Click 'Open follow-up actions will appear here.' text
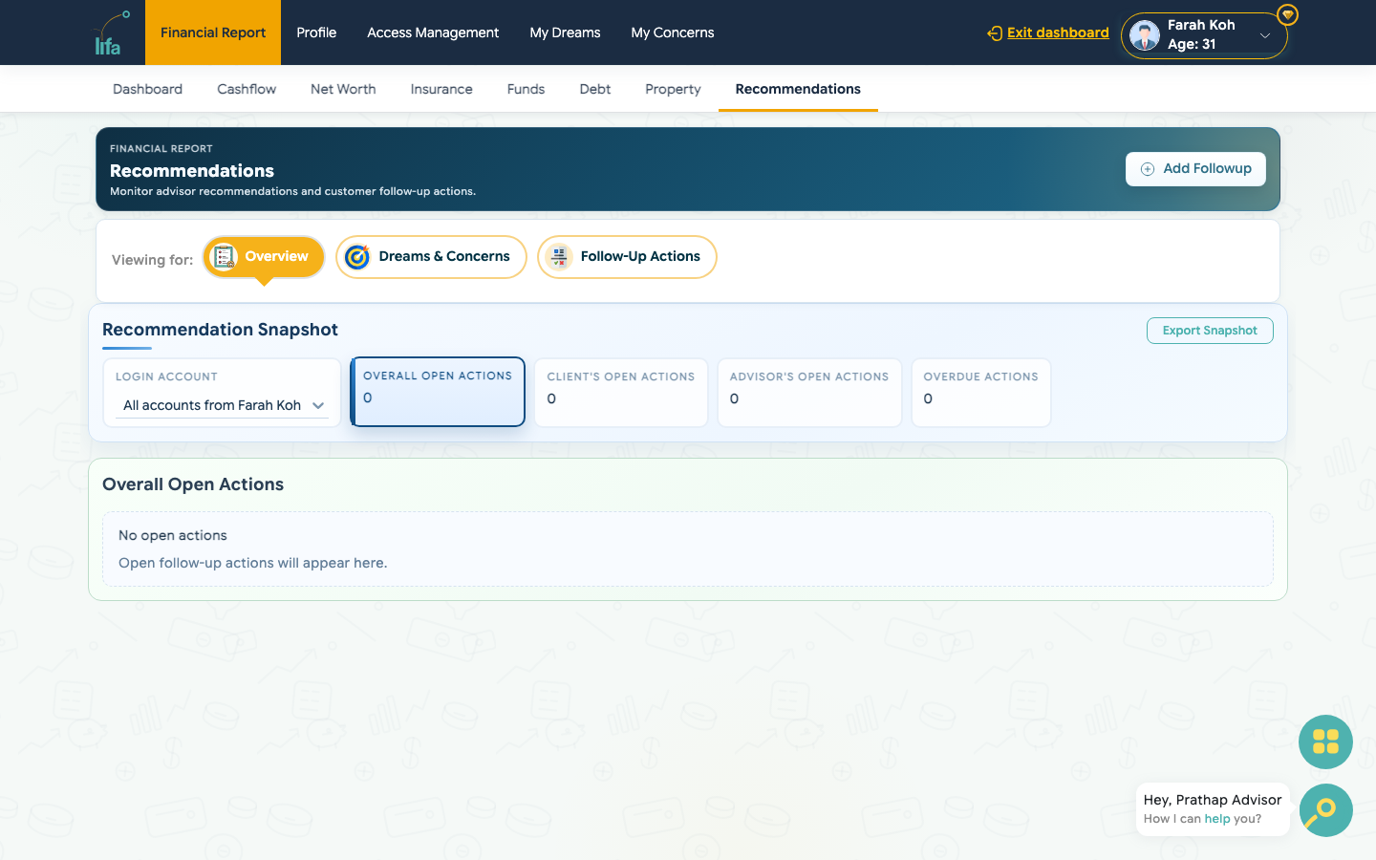Image resolution: width=1376 pixels, height=860 pixels. [253, 563]
